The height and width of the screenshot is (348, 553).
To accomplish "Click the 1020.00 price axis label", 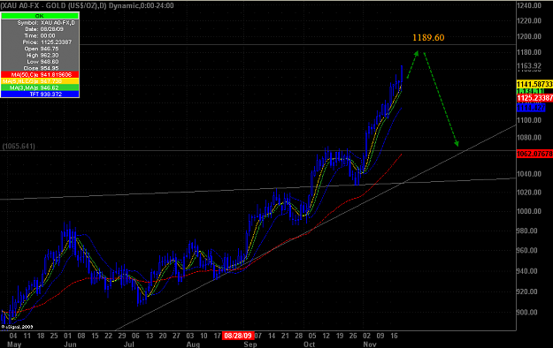I will tap(529, 193).
